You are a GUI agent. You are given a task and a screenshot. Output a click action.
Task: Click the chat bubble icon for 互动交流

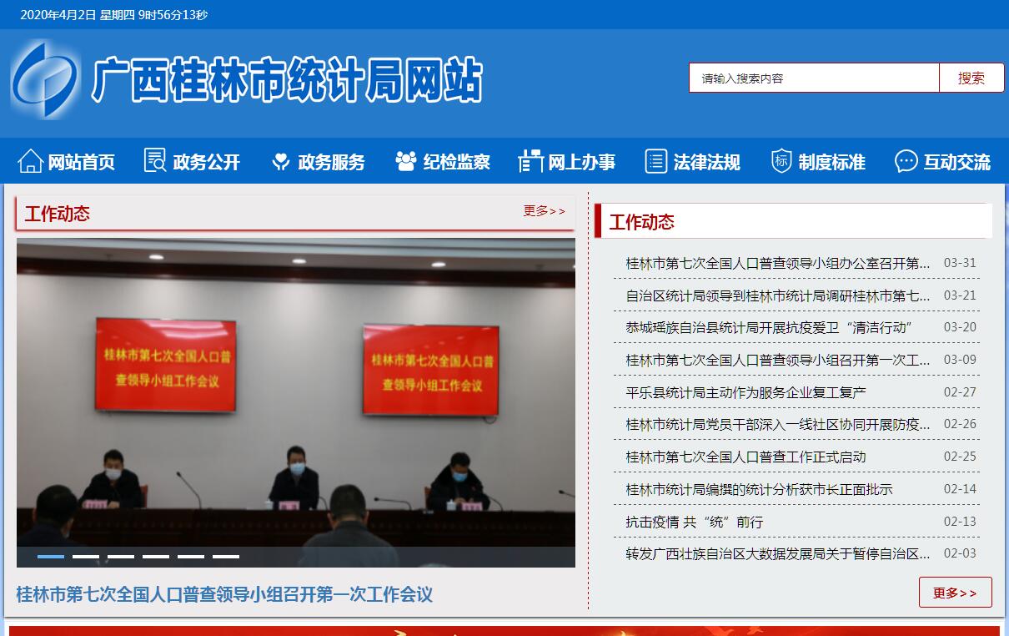[906, 161]
